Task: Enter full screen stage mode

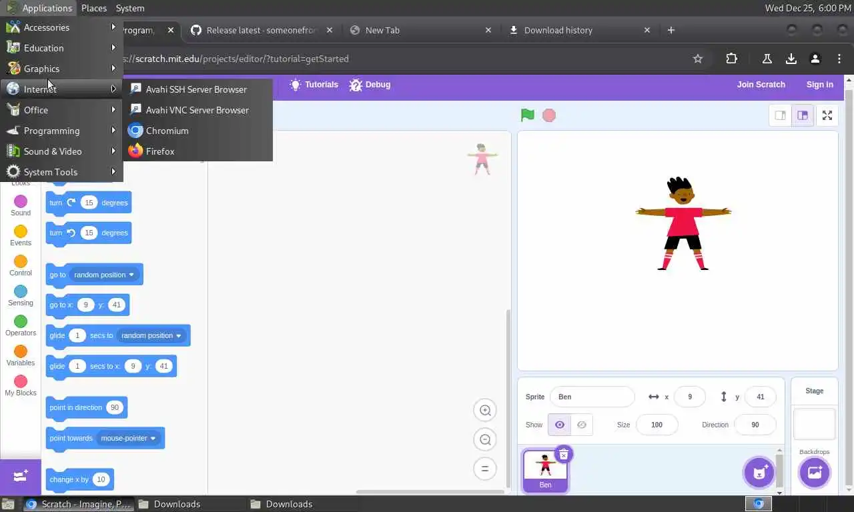Action: coord(827,115)
